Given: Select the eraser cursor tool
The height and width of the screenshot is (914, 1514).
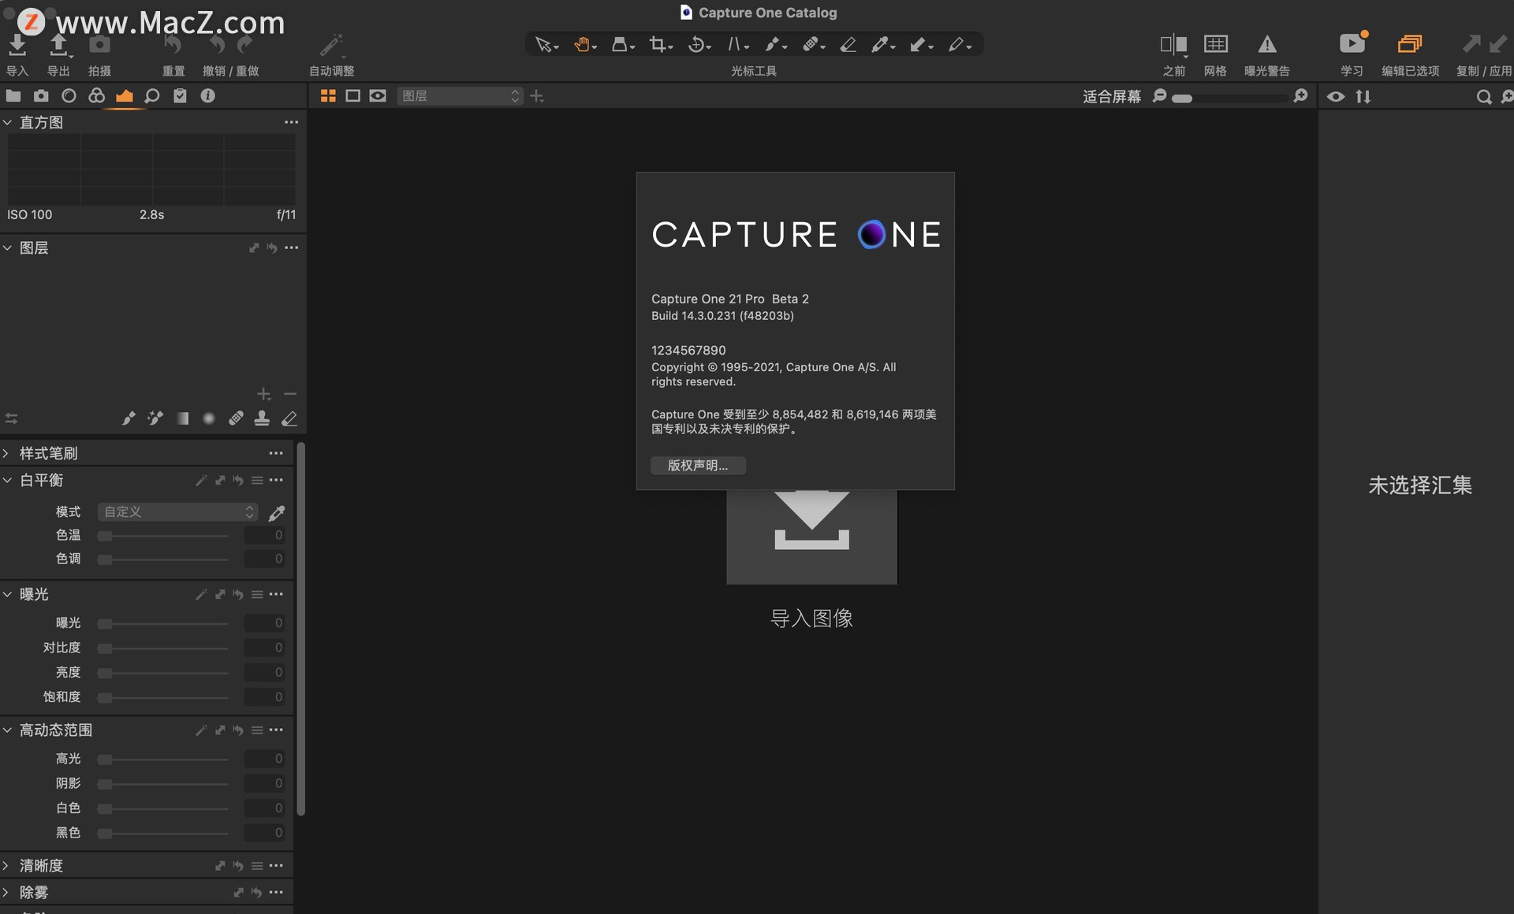Looking at the screenshot, I should [848, 45].
